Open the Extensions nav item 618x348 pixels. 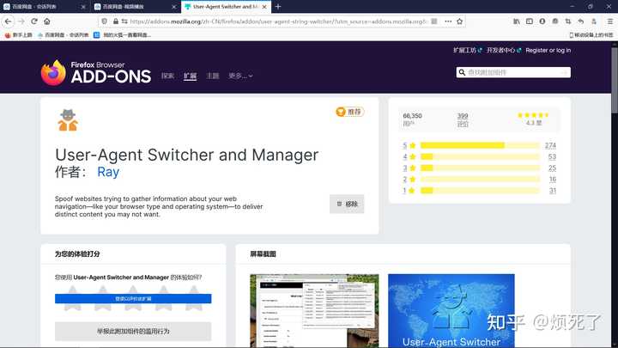tap(190, 76)
